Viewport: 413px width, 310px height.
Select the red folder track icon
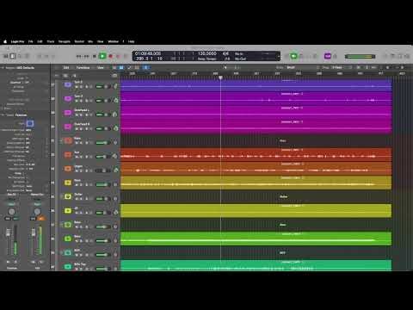pyautogui.click(x=68, y=140)
